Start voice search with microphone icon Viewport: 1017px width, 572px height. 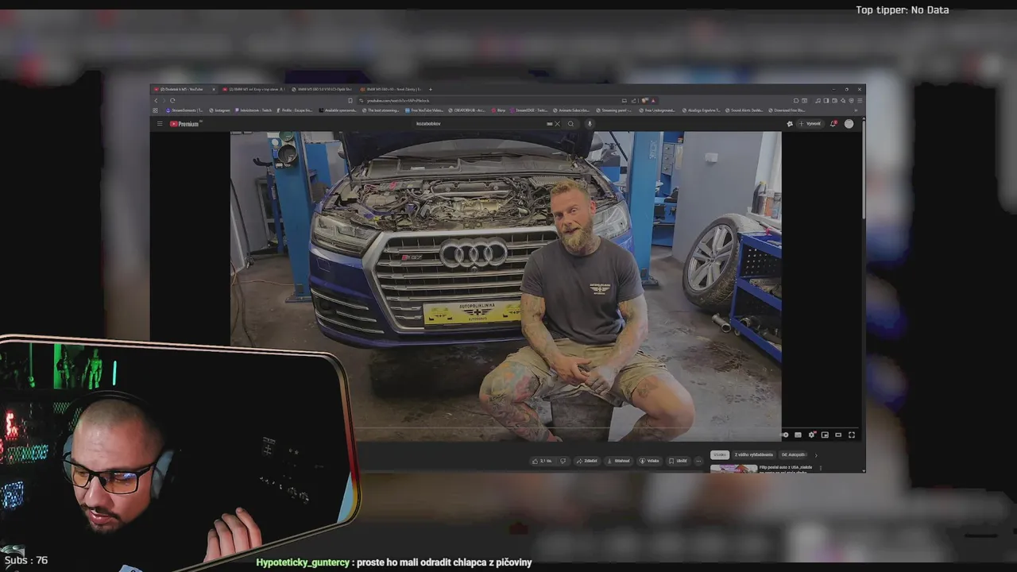pyautogui.click(x=590, y=124)
